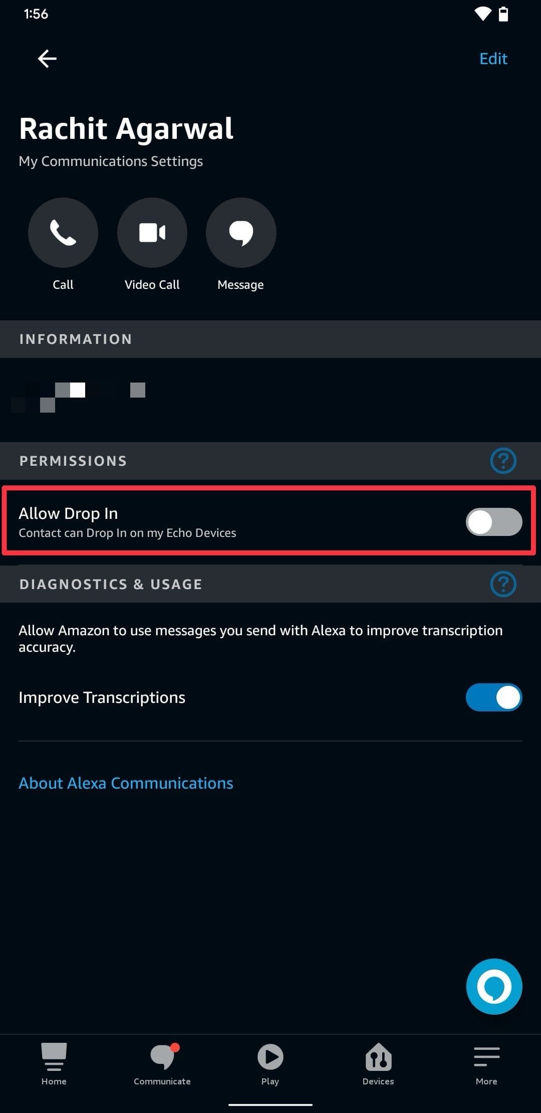Tap Edit to modify contact details
This screenshot has height=1113, width=541.
click(493, 58)
